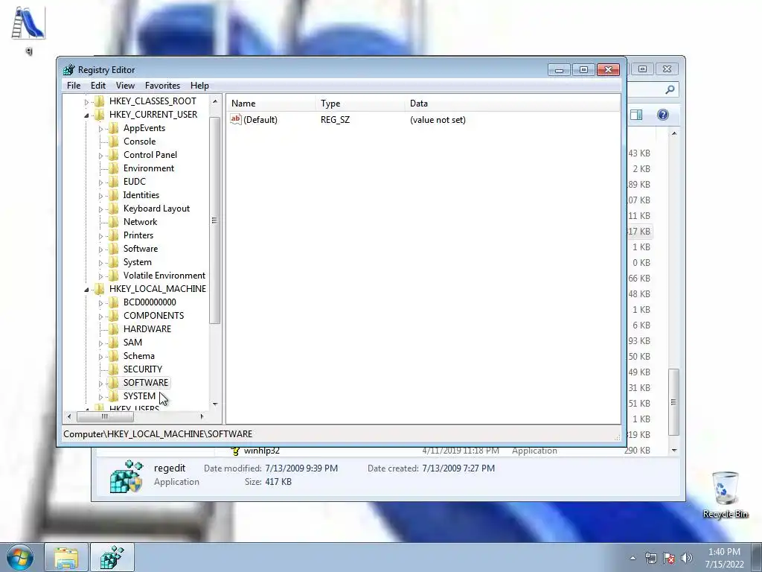
Task: Click the Schema key folder icon
Action: click(113, 355)
